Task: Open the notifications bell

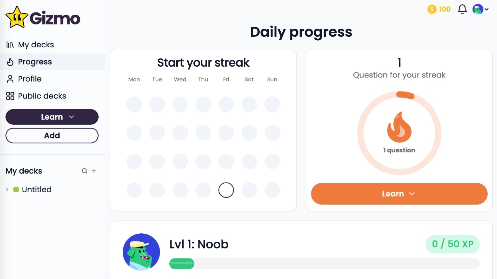Action: (462, 9)
